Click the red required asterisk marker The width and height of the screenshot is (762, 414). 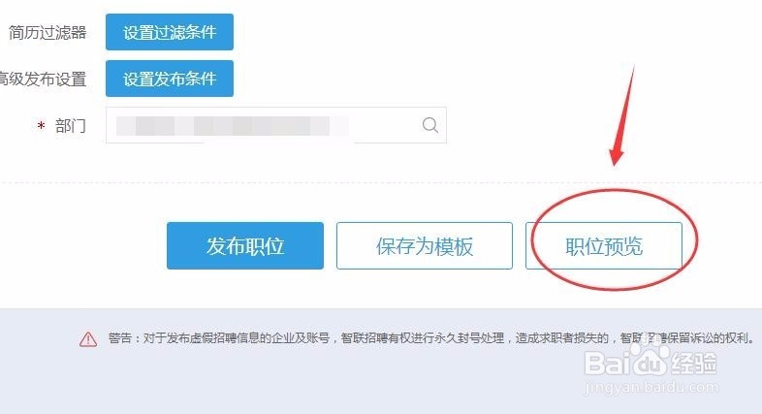42,126
